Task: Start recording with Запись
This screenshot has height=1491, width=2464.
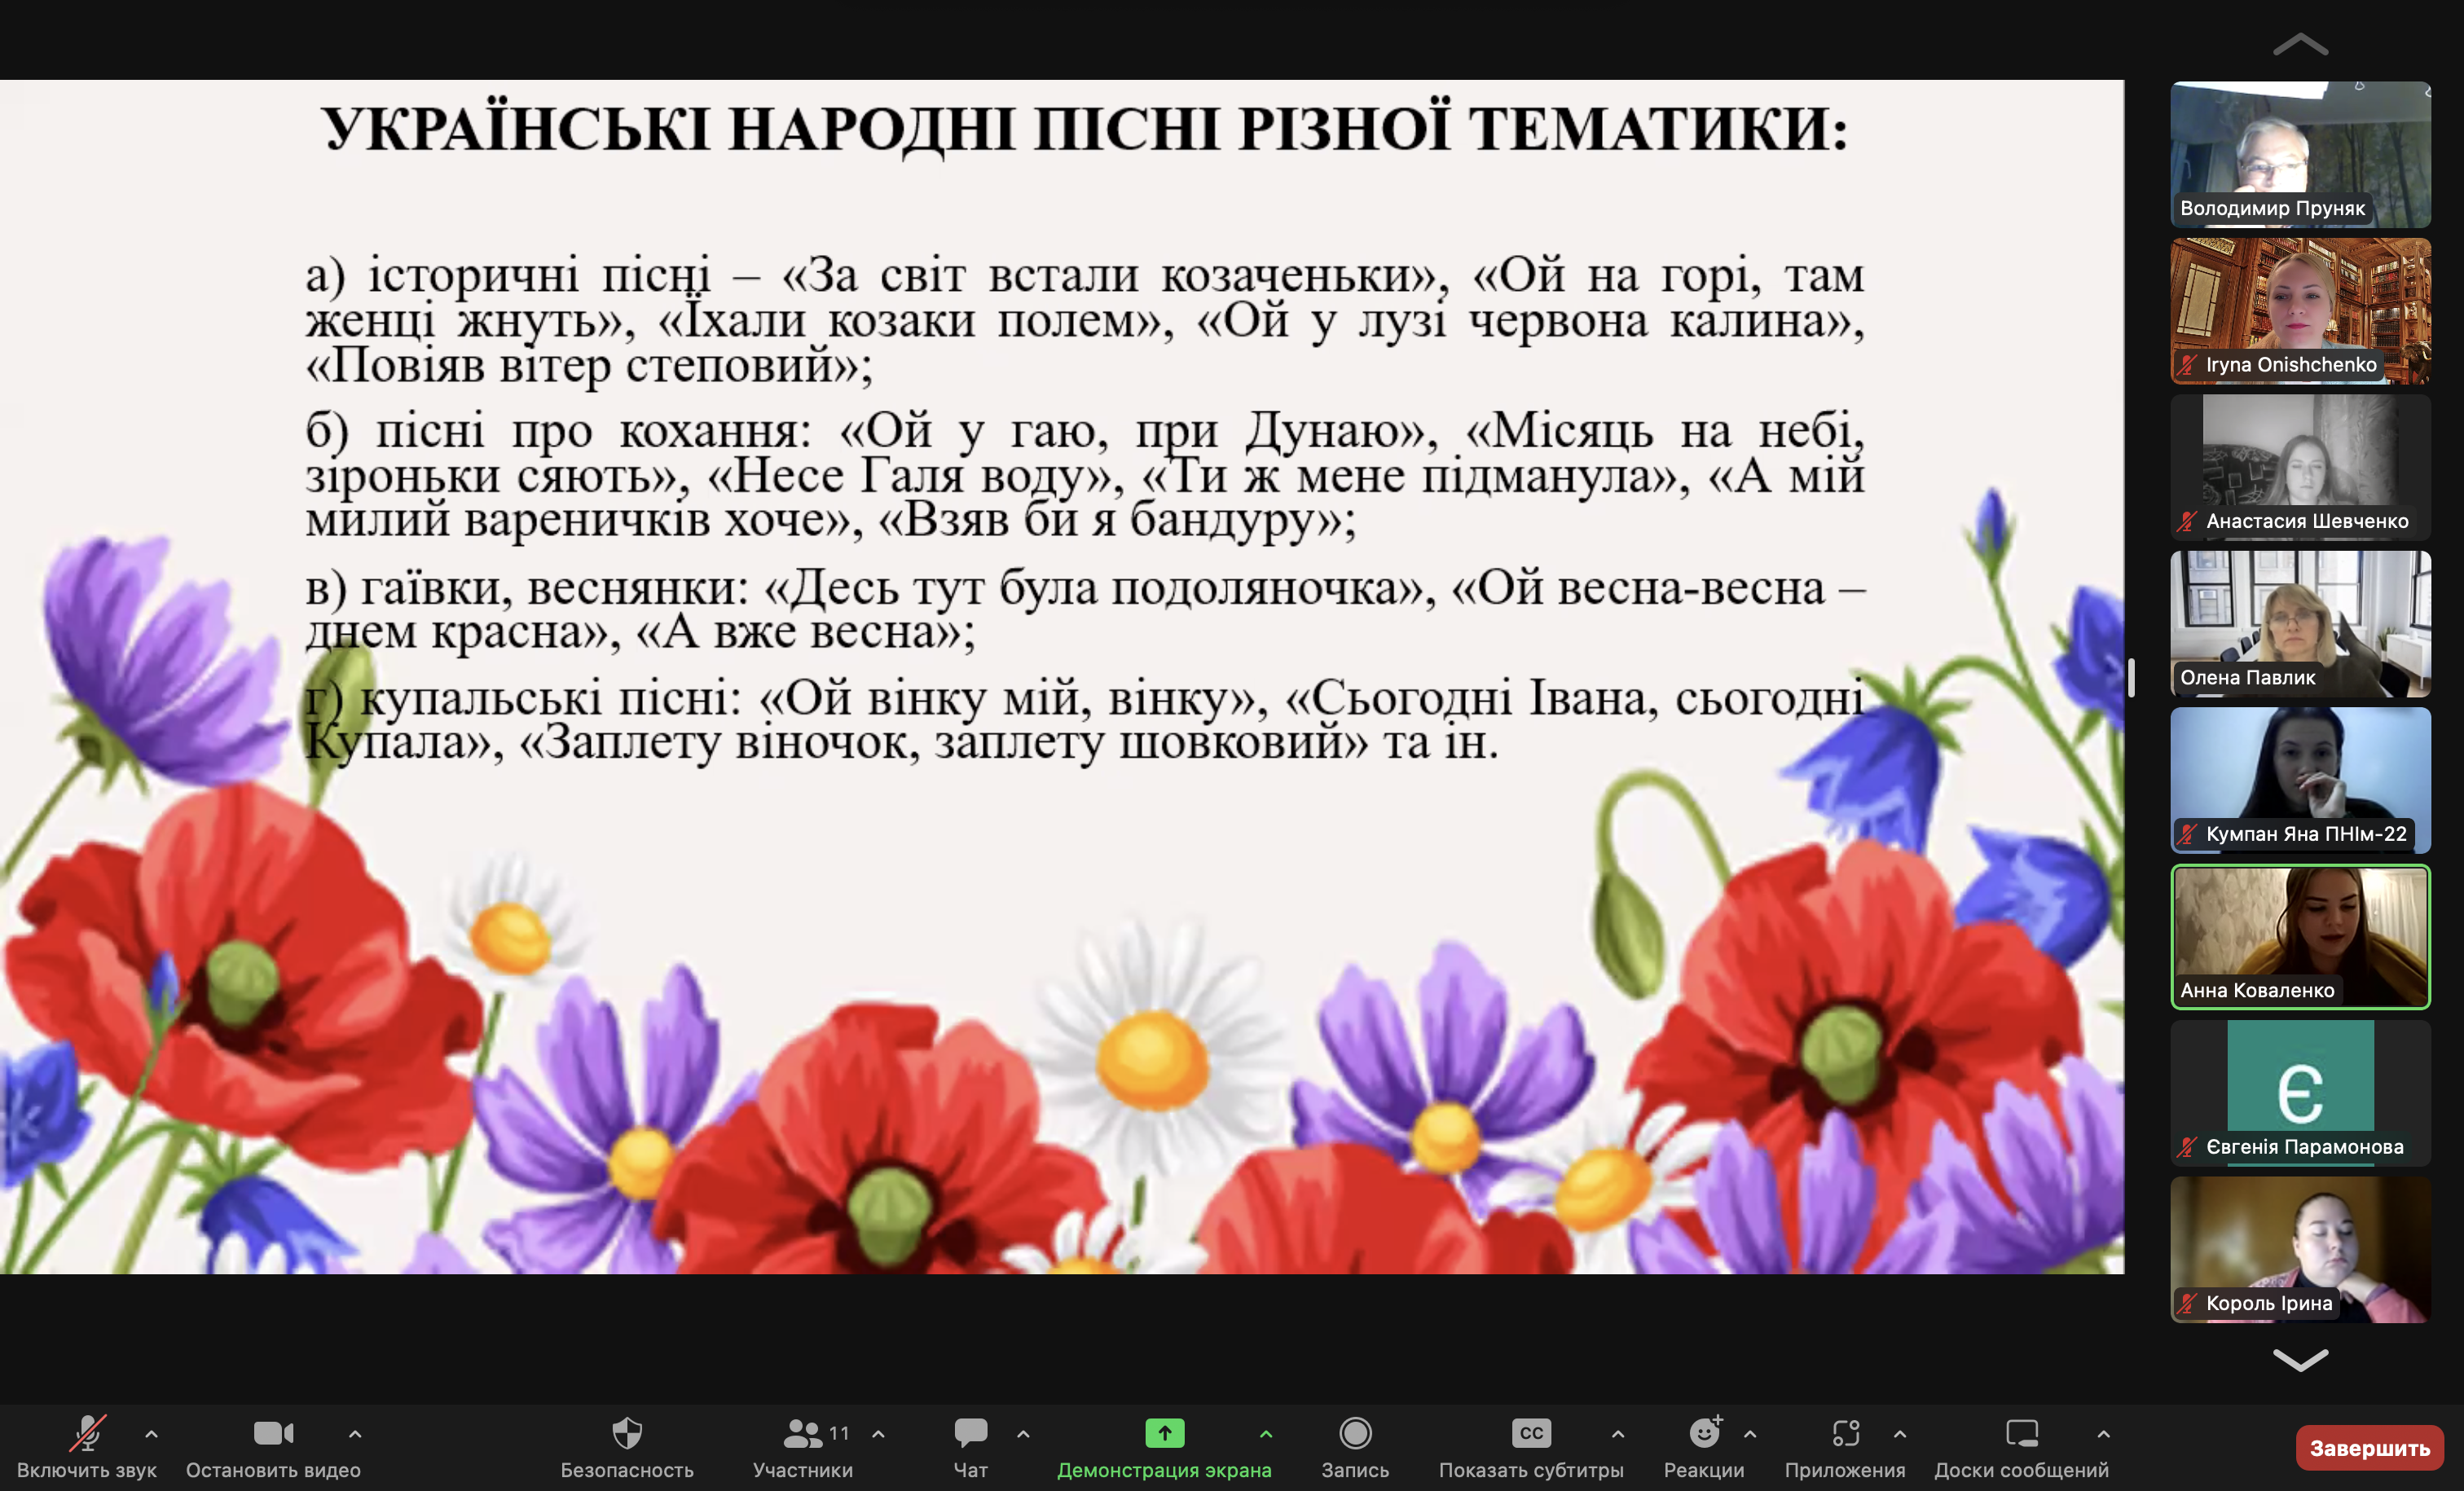Action: (x=1355, y=1447)
